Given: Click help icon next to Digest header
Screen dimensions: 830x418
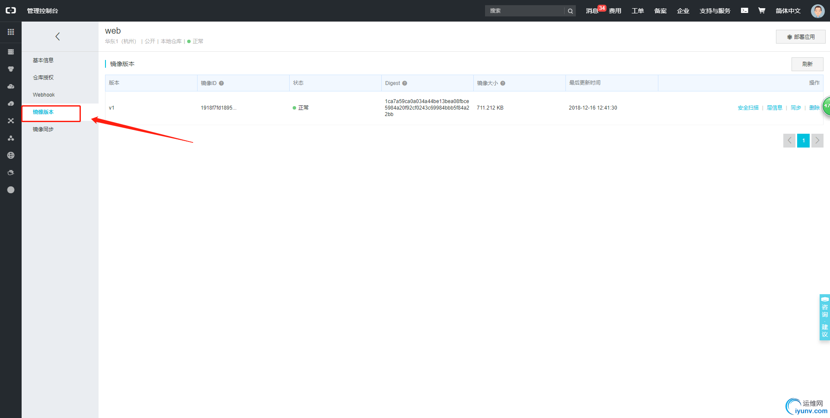Looking at the screenshot, I should click(405, 83).
